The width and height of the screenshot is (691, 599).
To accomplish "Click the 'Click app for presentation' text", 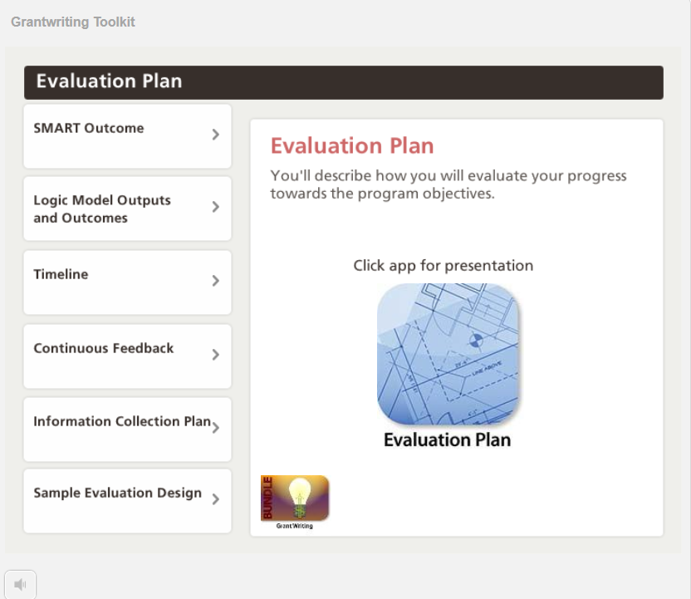I will point(444,266).
